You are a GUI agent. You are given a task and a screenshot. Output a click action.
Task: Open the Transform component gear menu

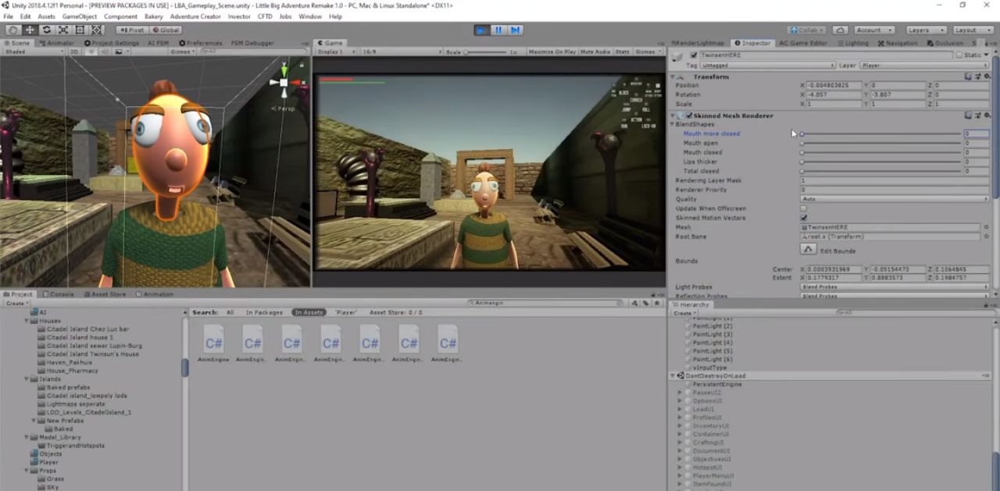[x=987, y=76]
